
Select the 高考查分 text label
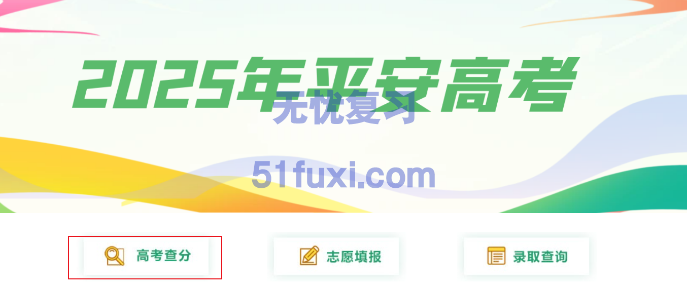coord(163,256)
